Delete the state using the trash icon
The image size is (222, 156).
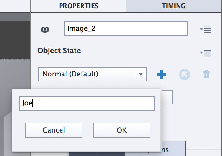[x=206, y=74]
